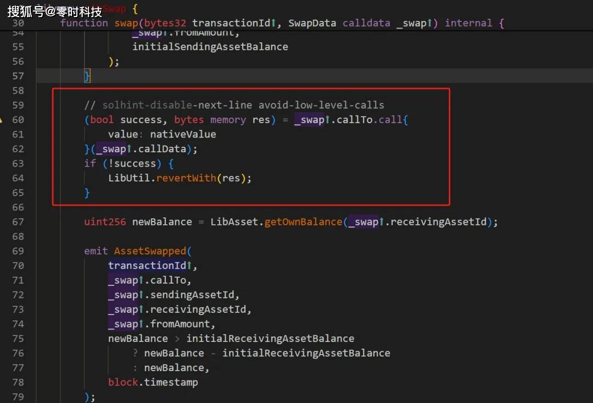
Task: Click 'transactionId' parameter in the line 30 signature
Action: 231,23
